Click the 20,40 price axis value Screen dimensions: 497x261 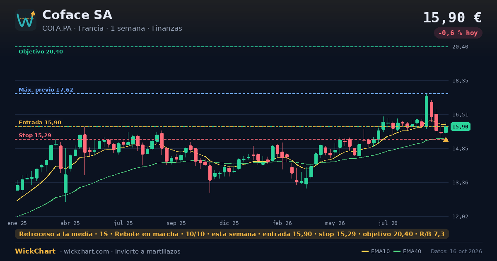tap(460, 47)
